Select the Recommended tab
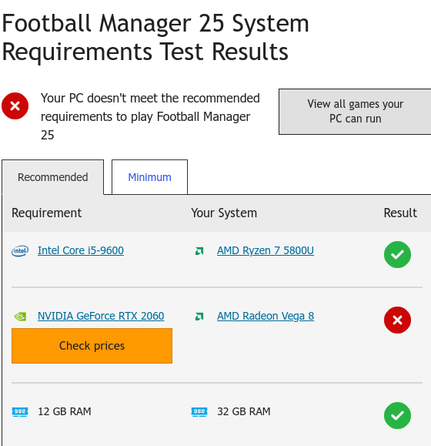The height and width of the screenshot is (446, 431). 53,177
